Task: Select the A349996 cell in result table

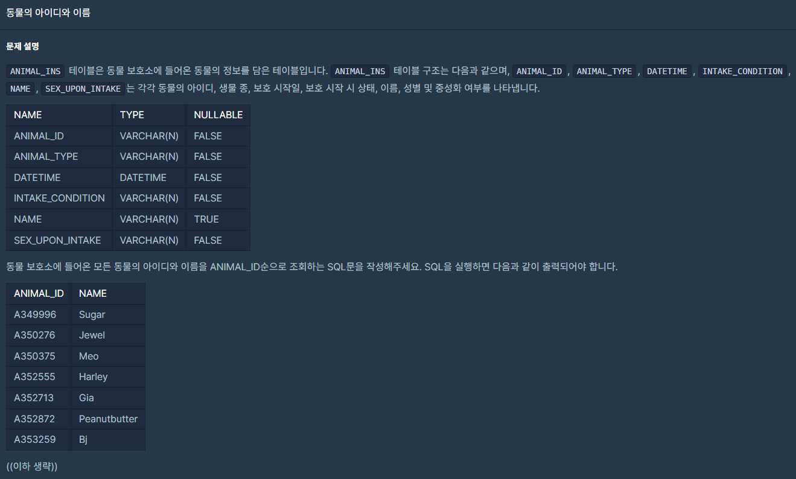Action: pos(35,314)
